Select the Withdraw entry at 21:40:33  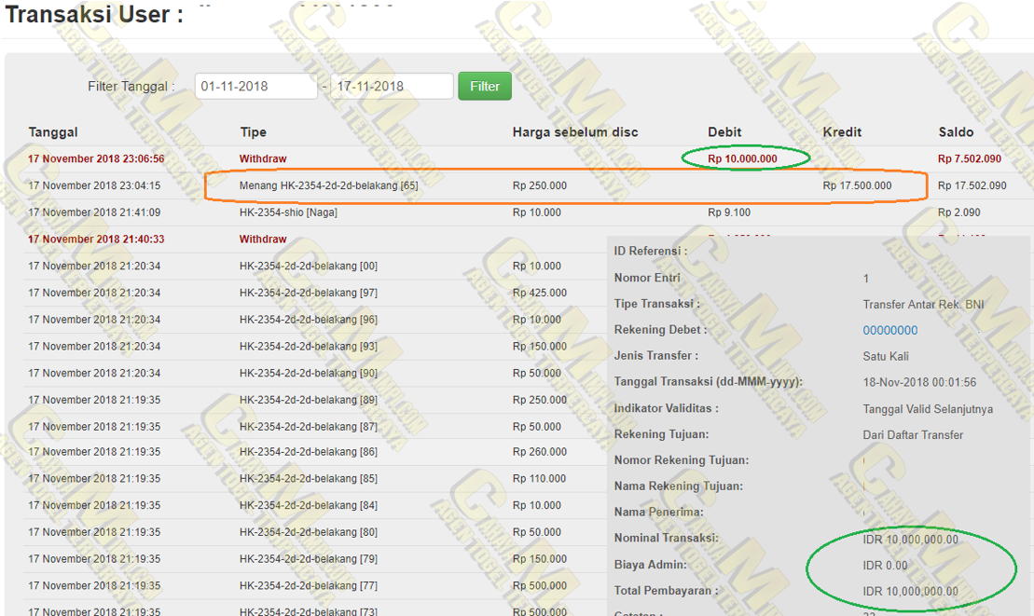(263, 240)
